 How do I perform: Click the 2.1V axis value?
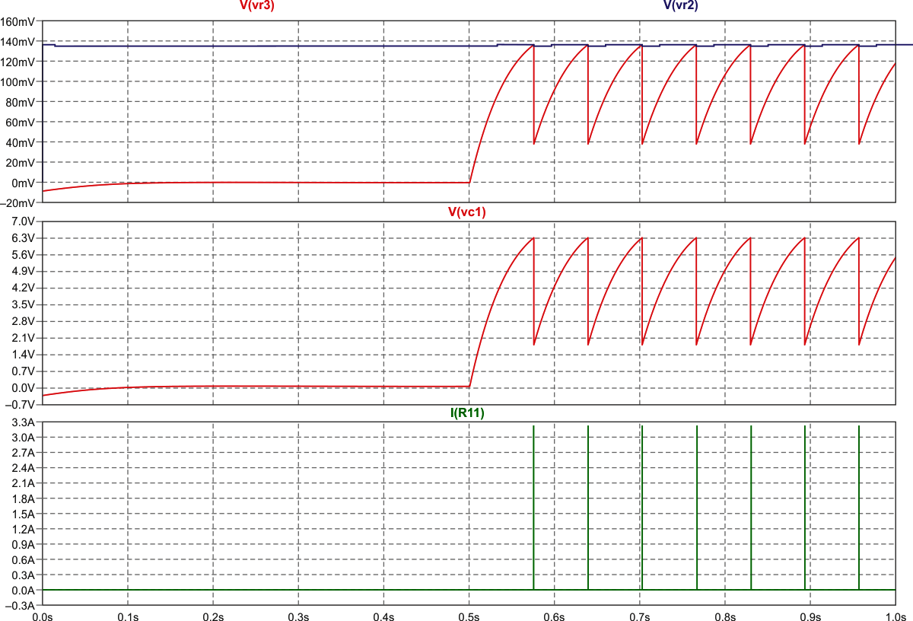click(x=25, y=339)
